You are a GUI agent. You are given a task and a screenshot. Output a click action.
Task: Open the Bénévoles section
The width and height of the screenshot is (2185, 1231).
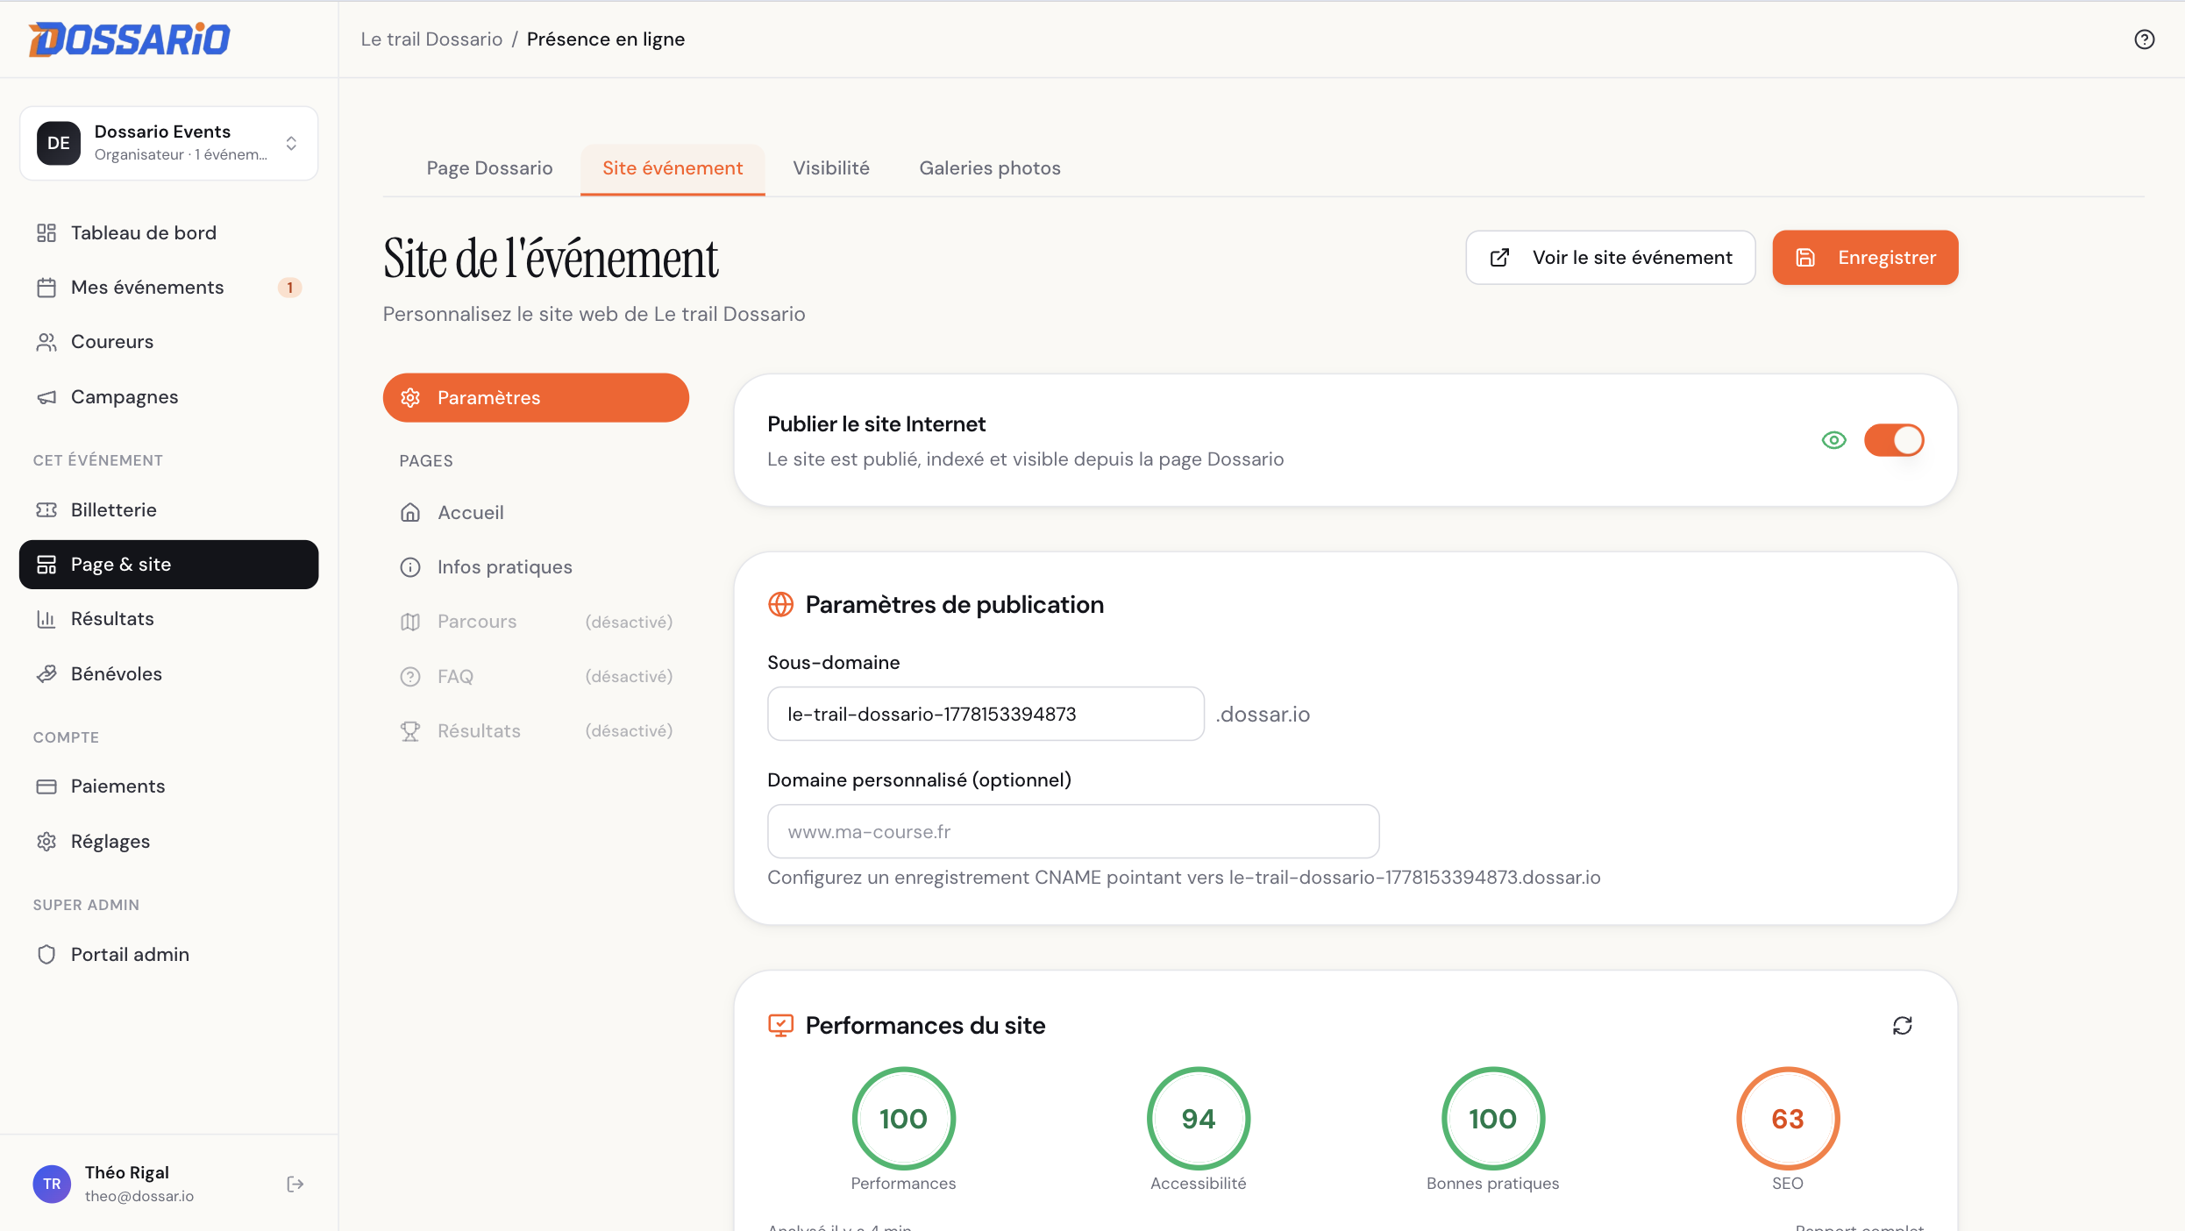(x=168, y=674)
